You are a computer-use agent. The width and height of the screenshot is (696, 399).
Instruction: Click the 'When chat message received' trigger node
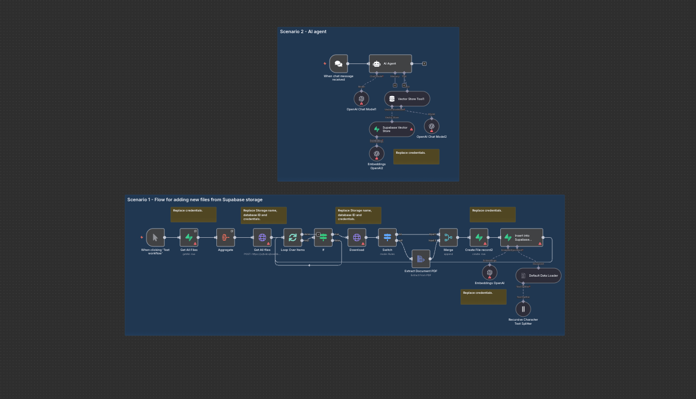(x=338, y=64)
